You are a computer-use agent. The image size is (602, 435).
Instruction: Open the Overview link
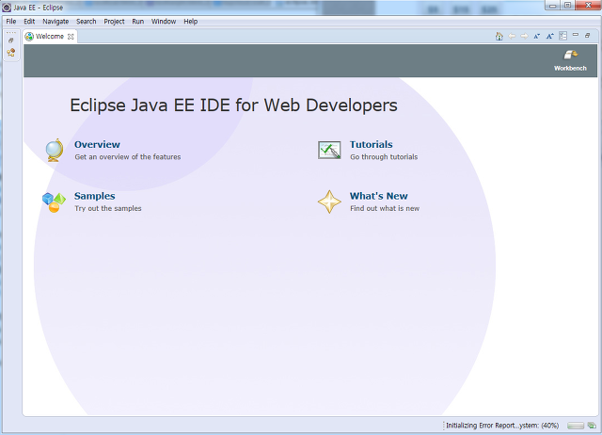tap(97, 144)
